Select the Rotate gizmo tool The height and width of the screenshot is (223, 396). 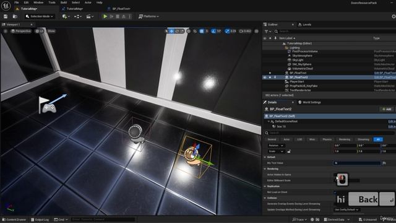coord(177,31)
